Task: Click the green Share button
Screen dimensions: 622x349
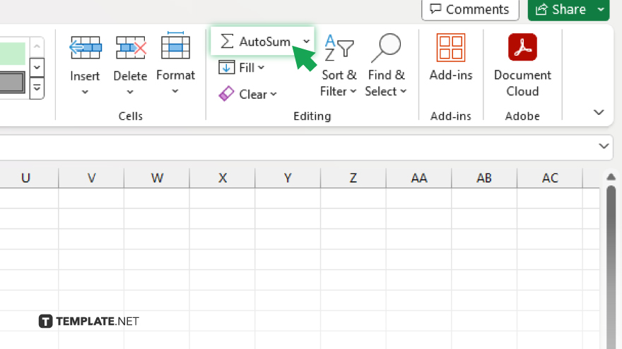Action: point(561,9)
